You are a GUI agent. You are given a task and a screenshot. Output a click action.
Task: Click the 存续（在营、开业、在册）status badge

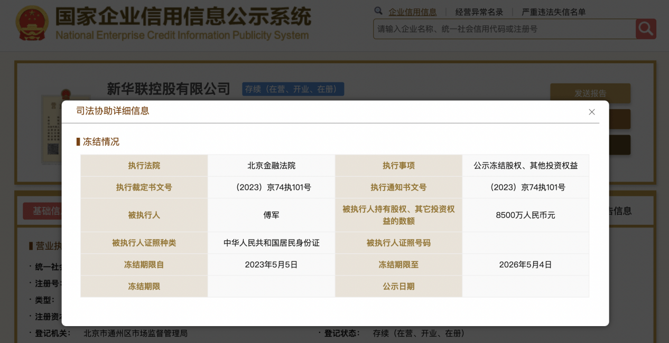[x=293, y=89]
